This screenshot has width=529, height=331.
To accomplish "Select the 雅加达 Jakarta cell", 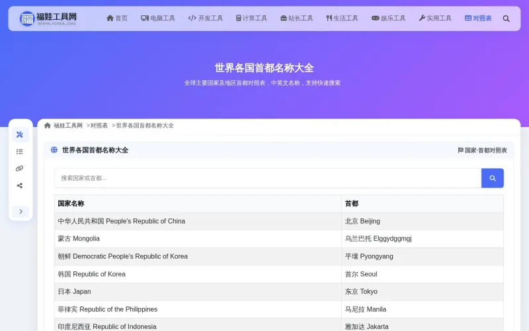I will coord(423,325).
